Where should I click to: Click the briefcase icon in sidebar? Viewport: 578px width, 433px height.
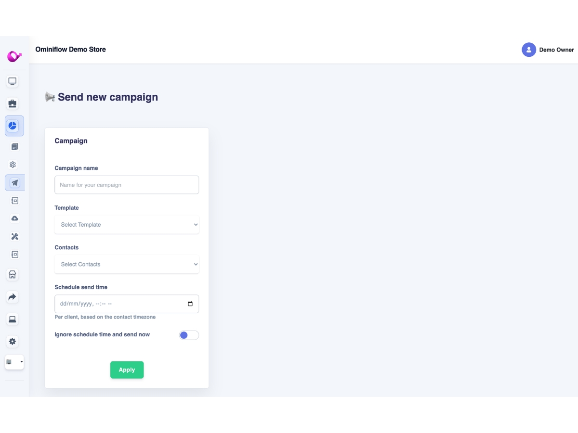coord(13,103)
